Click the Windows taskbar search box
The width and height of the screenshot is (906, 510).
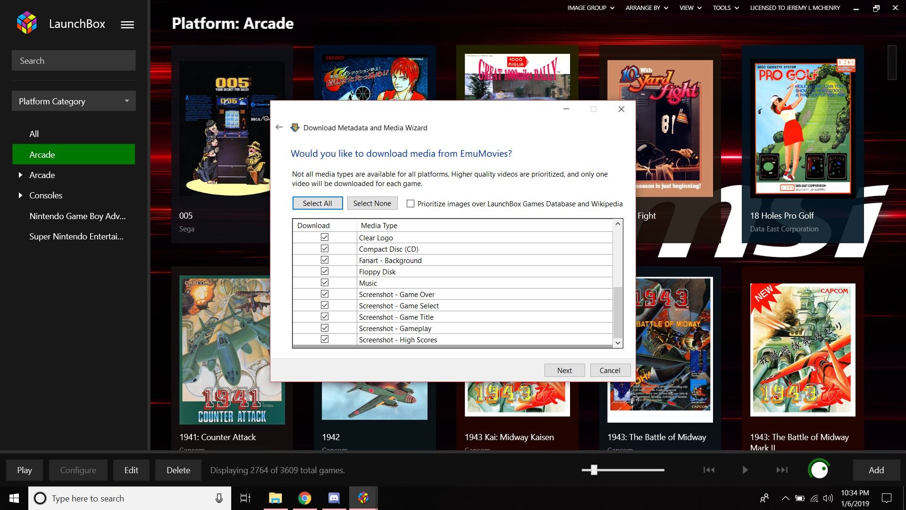130,498
